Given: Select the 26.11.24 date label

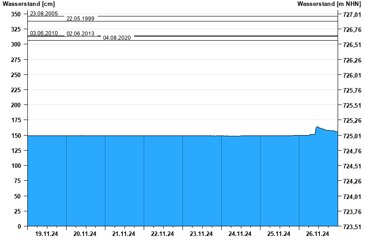Looking at the screenshot, I should (318, 234).
